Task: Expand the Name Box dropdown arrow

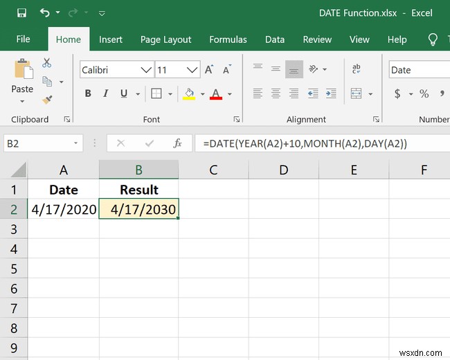Action: 75,143
